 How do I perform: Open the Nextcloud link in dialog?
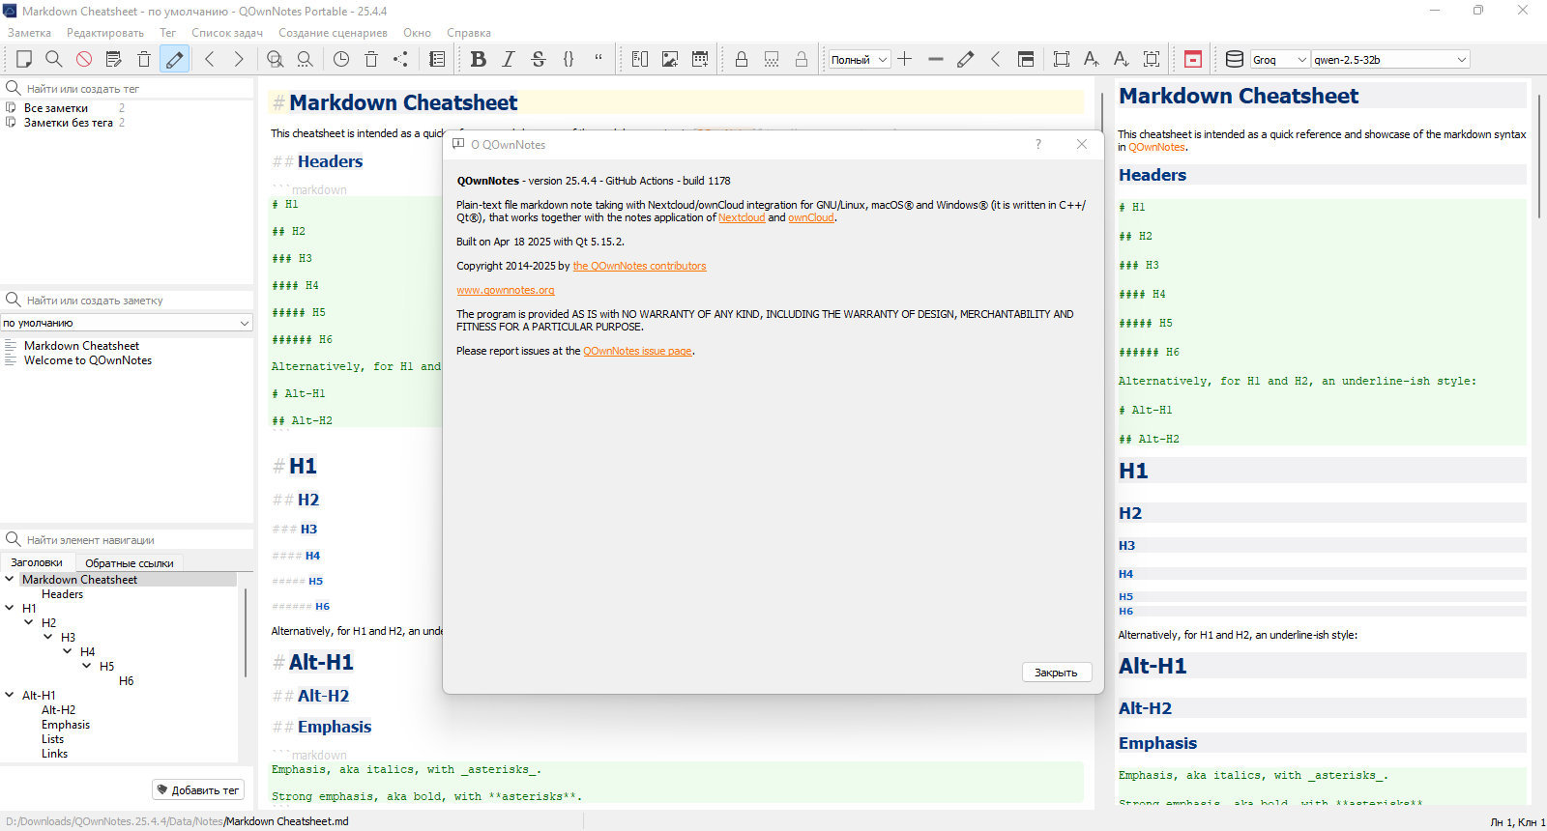pos(742,218)
